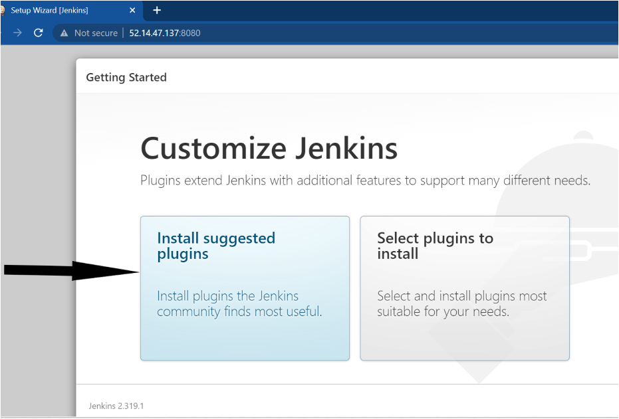Close the Setup Wizard [Jenkins] tab
Image resolution: width=619 pixels, height=419 pixels.
(133, 10)
